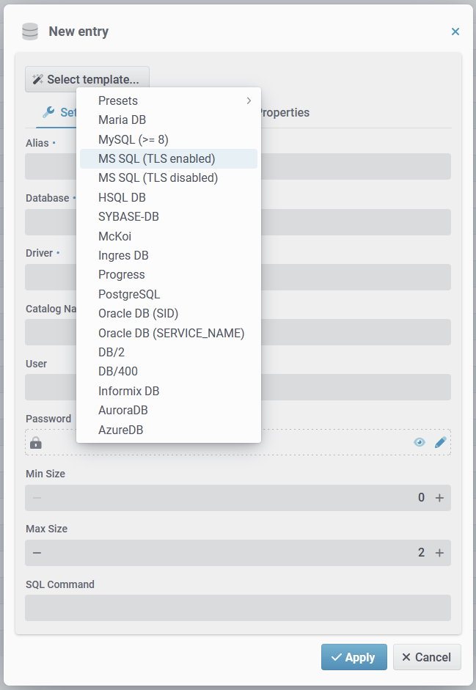This screenshot has height=690, width=476.
Task: Switch to the Properties tab
Action: [285, 113]
